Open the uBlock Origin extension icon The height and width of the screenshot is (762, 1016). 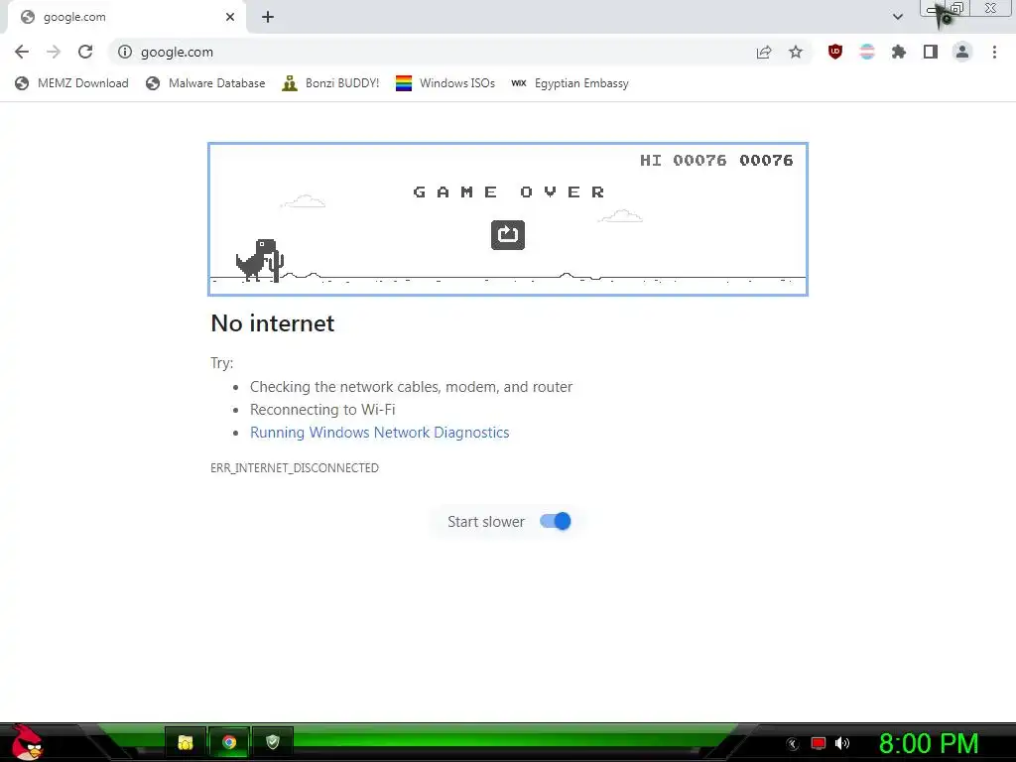pyautogui.click(x=835, y=52)
